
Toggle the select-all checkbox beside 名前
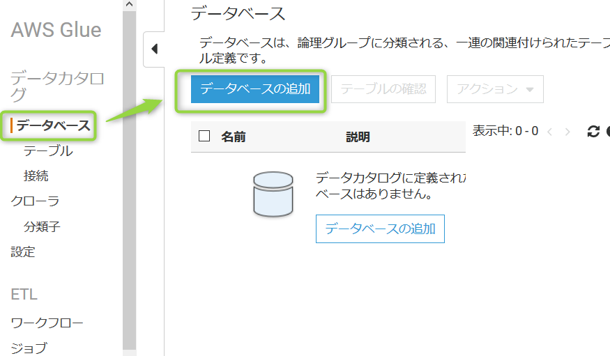pyautogui.click(x=204, y=136)
